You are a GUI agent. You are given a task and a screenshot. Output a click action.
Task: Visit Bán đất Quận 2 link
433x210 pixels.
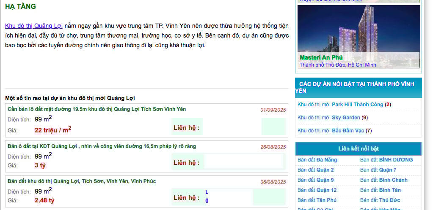coord(315,170)
